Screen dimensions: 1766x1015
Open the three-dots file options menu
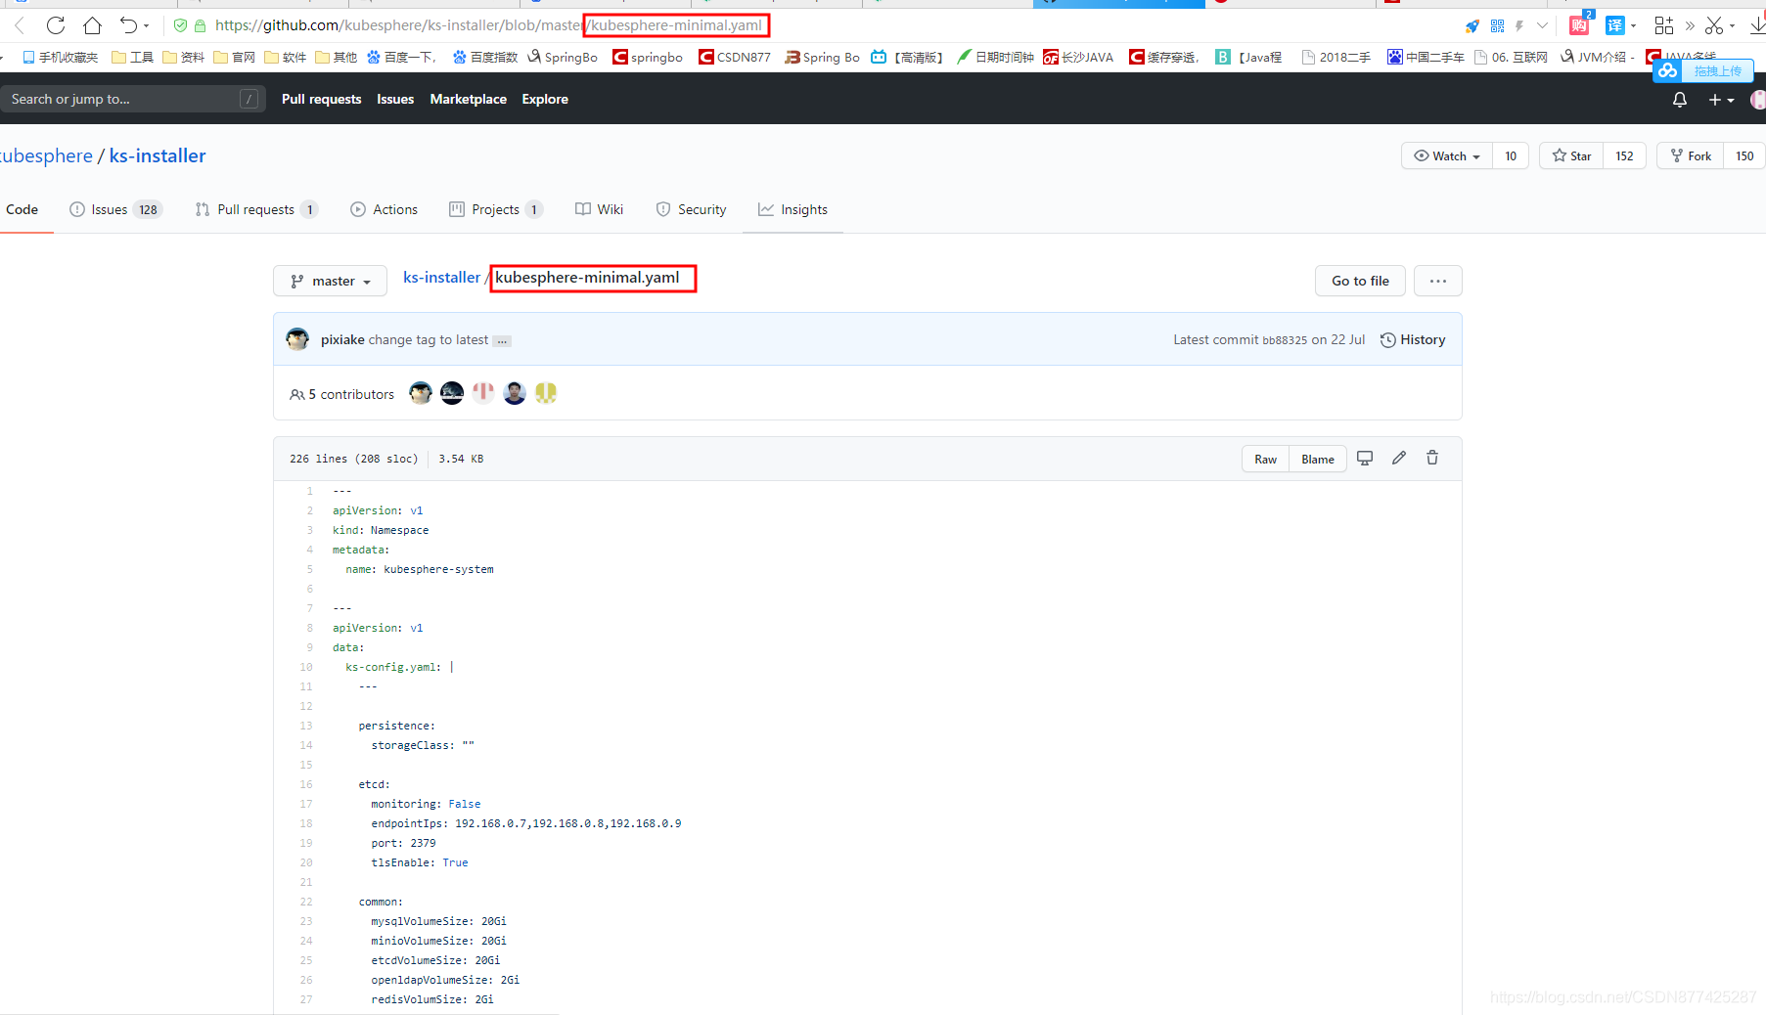pyautogui.click(x=1437, y=281)
